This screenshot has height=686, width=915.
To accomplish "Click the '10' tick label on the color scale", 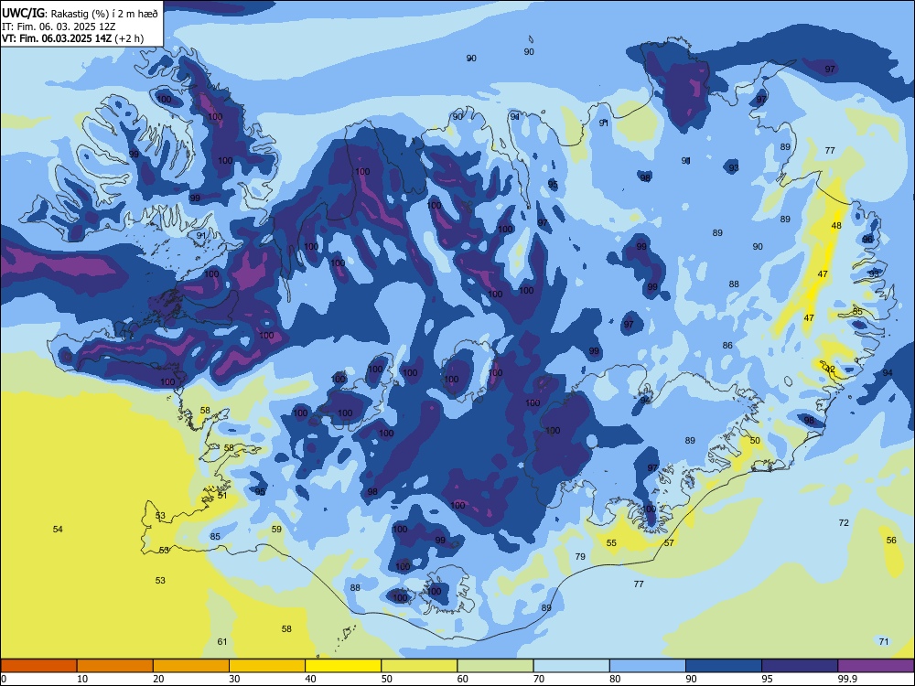I will pyautogui.click(x=82, y=679).
